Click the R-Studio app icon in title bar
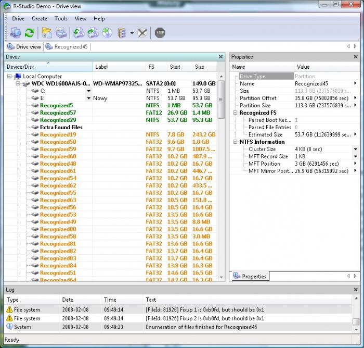This screenshot has width=364, height=348. pos(7,6)
